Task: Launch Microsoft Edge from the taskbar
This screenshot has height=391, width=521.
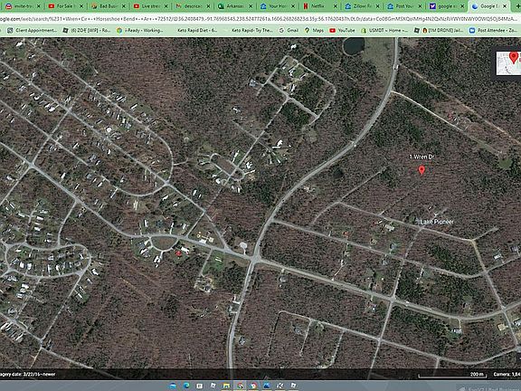Action: [x=186, y=386]
